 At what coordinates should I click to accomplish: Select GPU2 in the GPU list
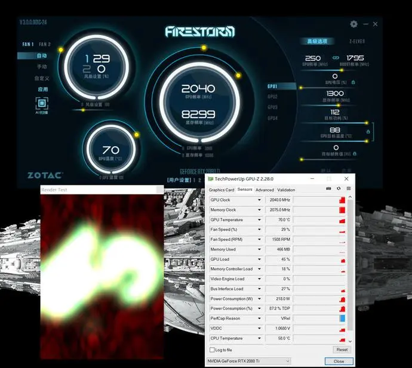[272, 97]
